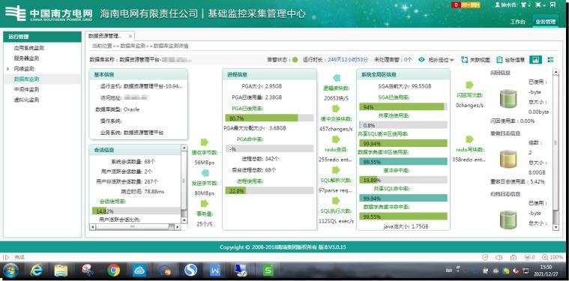This screenshot has width=569, height=281.
Task: Click the 基本信息 panel header
Action: (138, 74)
